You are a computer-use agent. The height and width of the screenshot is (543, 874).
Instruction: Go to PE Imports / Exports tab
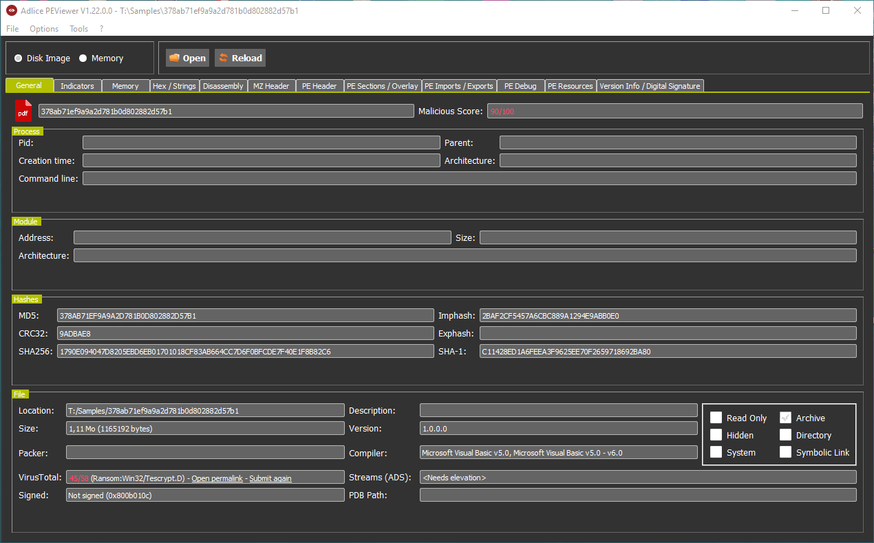pos(458,86)
